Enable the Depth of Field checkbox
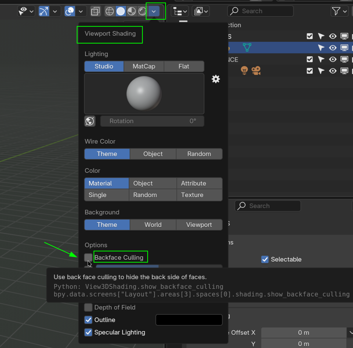Viewport: 353px width, 348px height. click(x=88, y=308)
